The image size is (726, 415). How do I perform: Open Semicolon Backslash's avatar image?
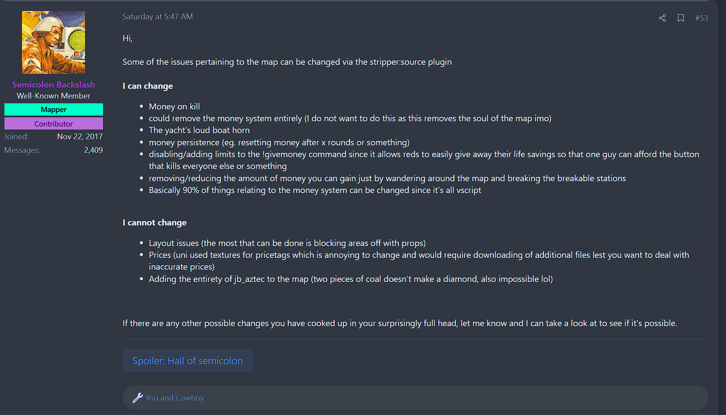[53, 42]
